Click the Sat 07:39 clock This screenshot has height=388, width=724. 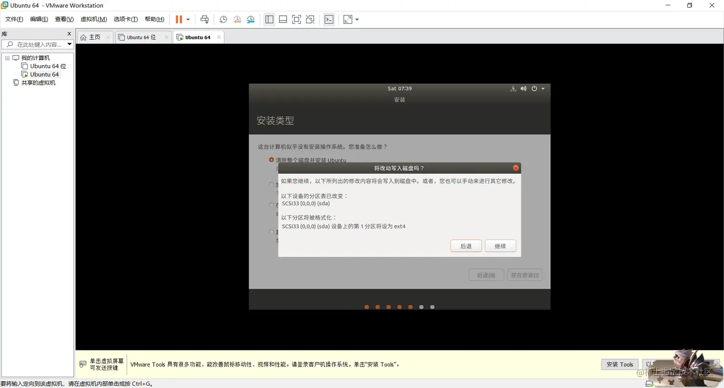tap(399, 89)
